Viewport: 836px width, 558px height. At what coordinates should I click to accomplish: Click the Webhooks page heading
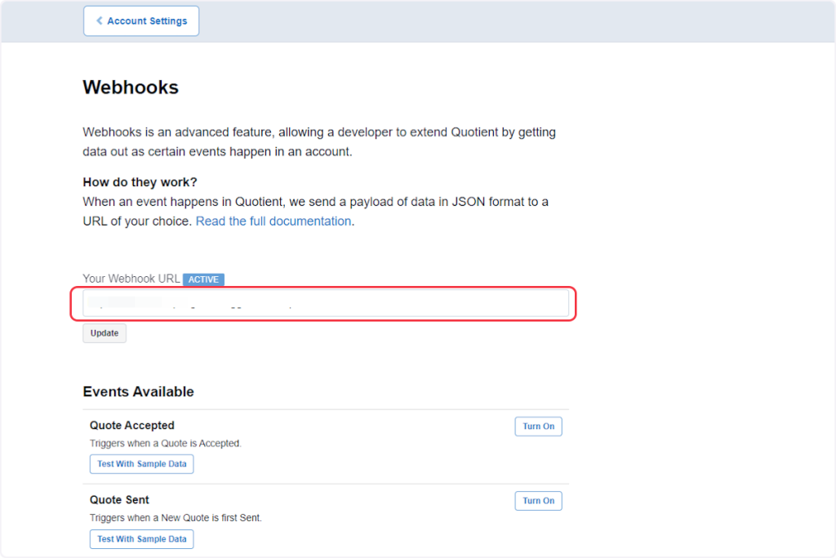click(x=131, y=87)
